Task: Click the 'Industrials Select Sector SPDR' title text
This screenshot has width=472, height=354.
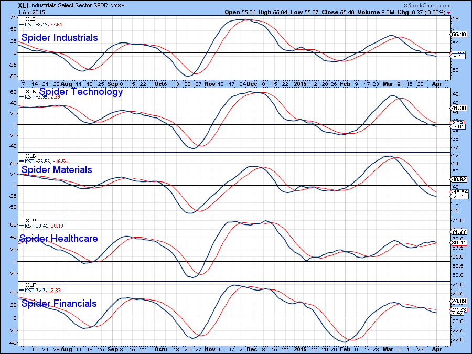Action: tap(70, 5)
